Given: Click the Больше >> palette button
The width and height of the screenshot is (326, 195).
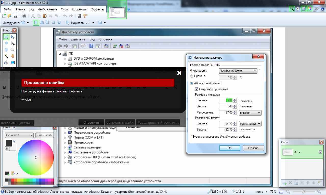Looking at the screenshot, I should point(44,135).
